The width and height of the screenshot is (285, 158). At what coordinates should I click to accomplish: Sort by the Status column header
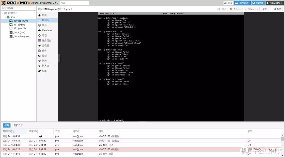click(263, 131)
